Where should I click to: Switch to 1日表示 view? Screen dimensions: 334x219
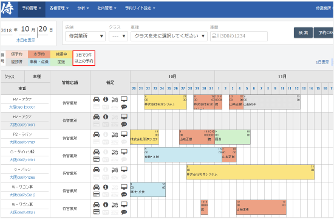[322, 62]
